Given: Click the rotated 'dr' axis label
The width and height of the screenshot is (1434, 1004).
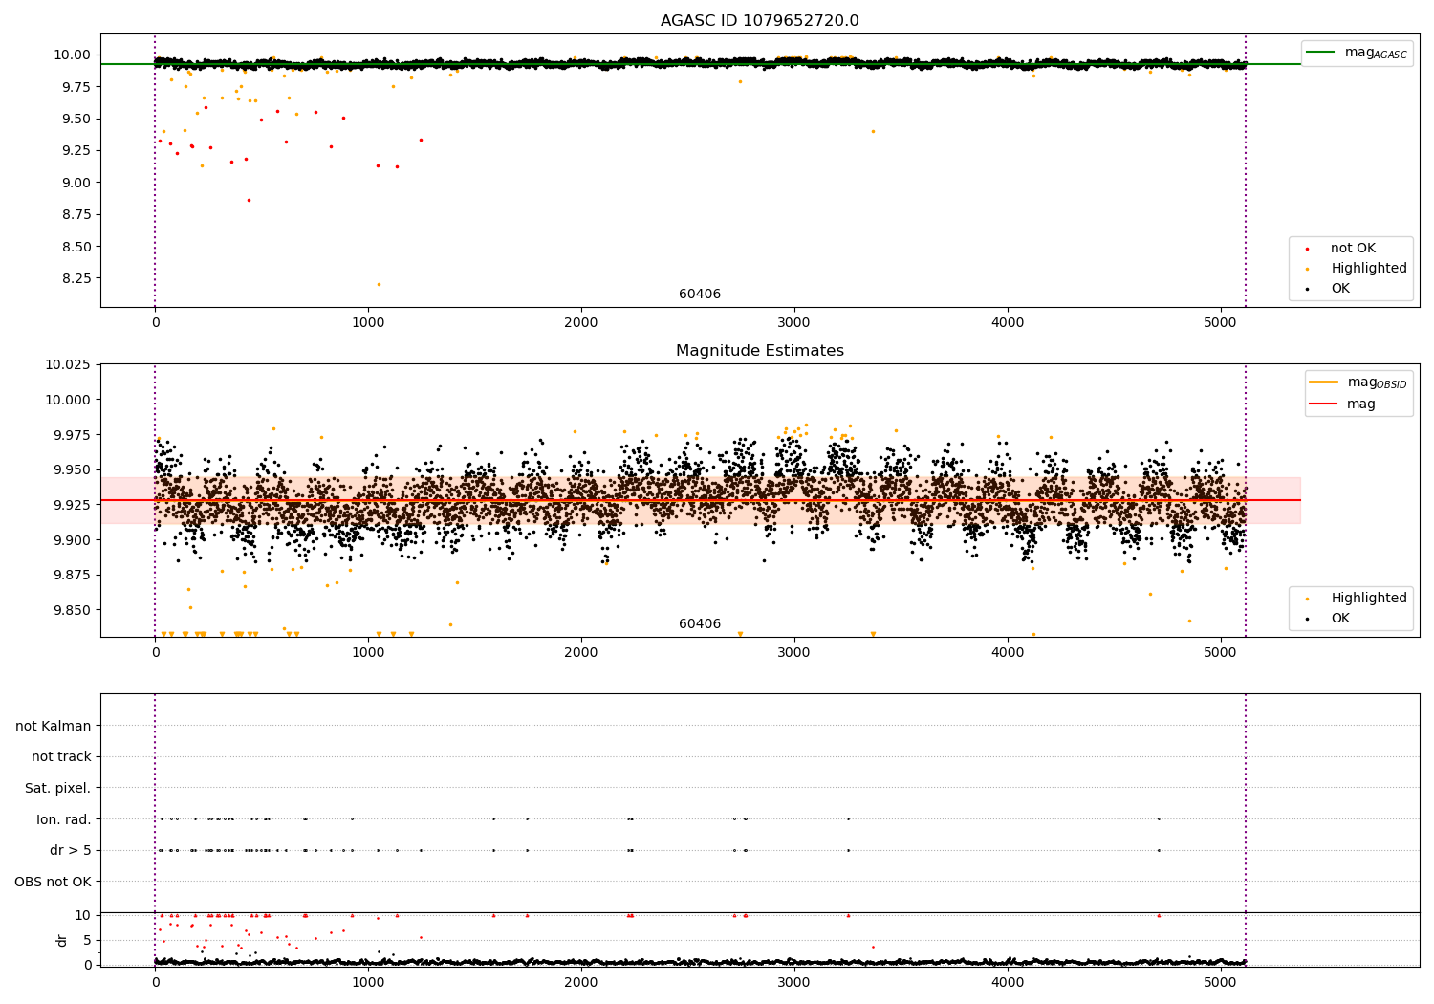Looking at the screenshot, I should pos(62,940).
